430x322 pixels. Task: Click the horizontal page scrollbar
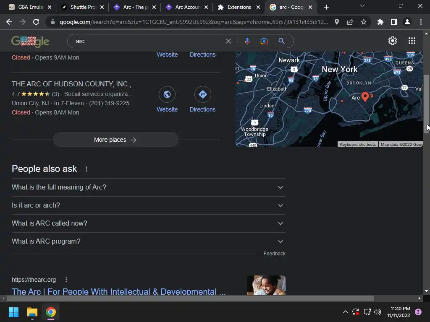point(191,298)
